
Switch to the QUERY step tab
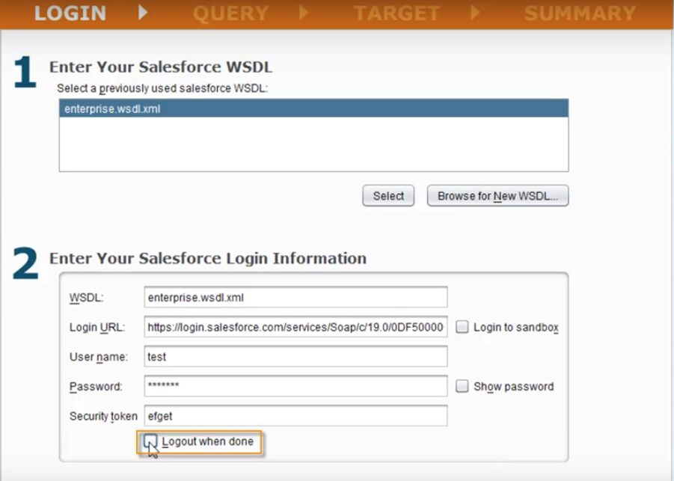click(230, 13)
